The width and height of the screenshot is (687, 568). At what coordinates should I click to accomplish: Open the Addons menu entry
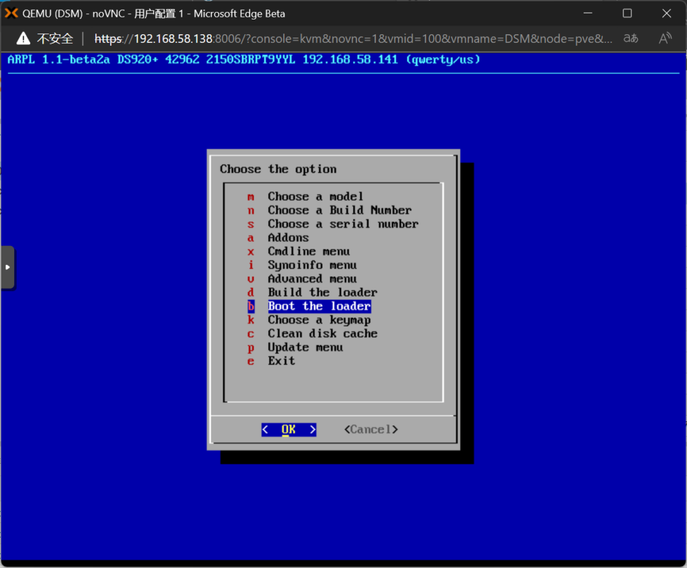(288, 237)
